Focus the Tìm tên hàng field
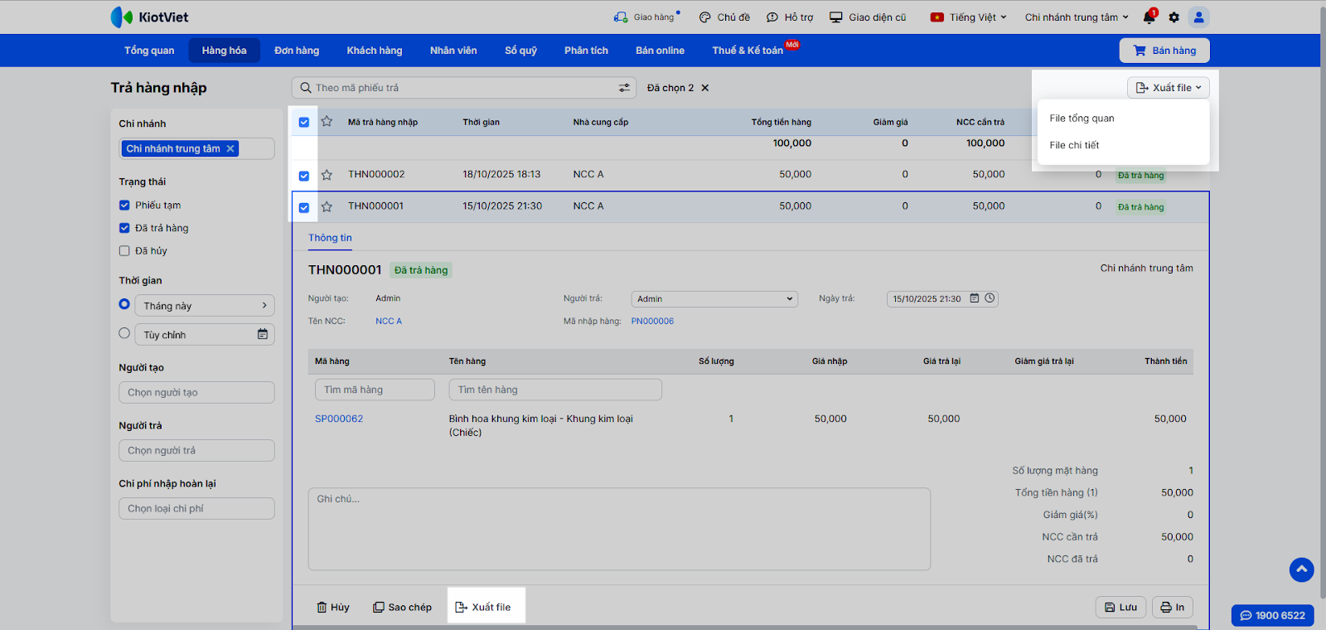 555,390
